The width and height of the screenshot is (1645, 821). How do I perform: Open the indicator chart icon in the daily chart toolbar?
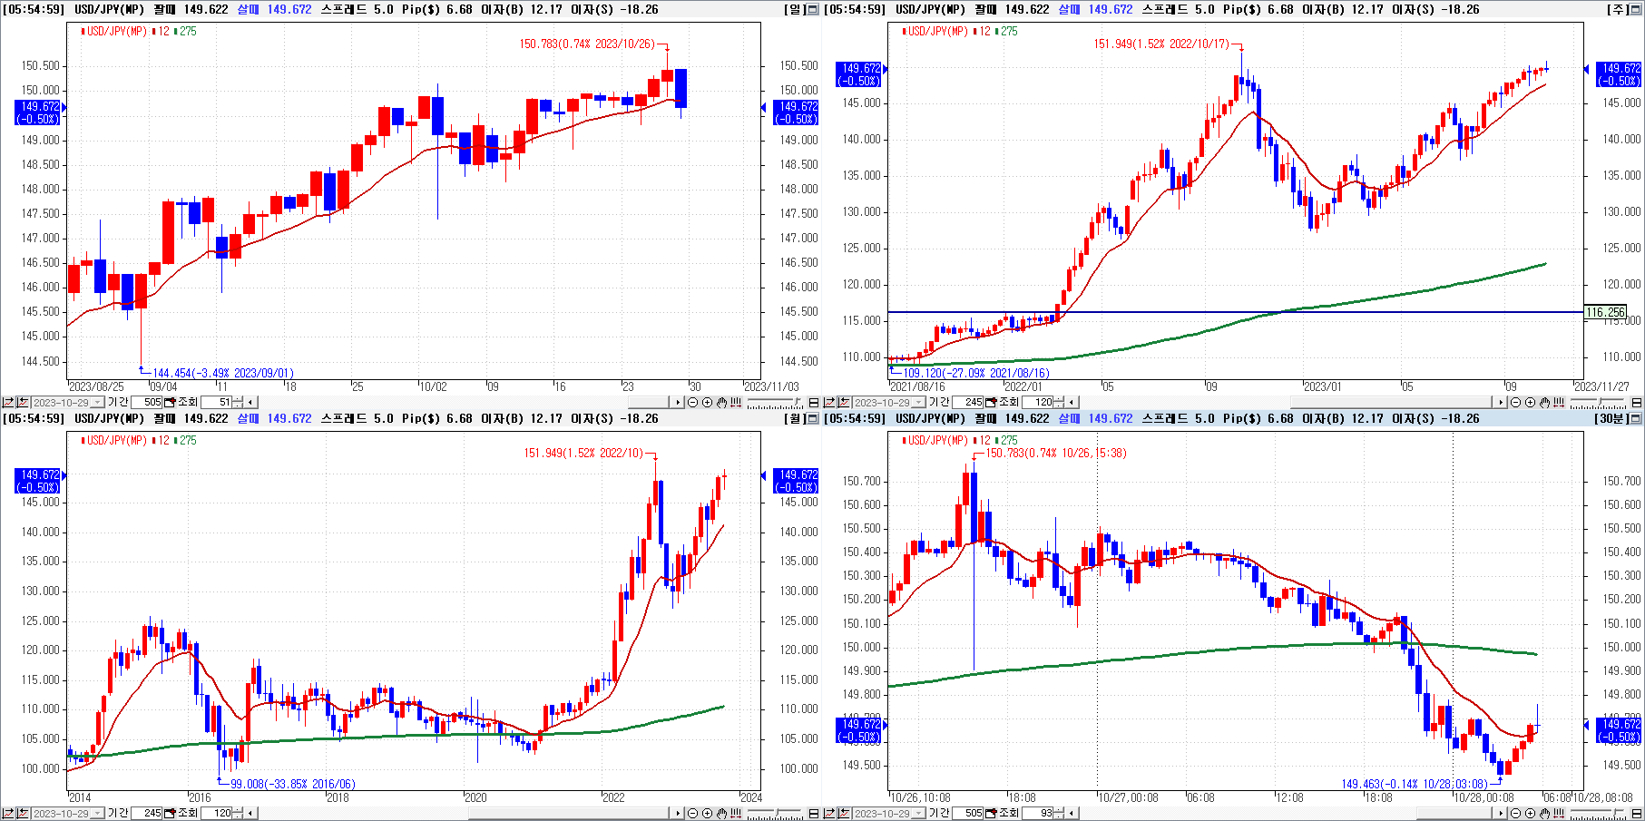23,402
